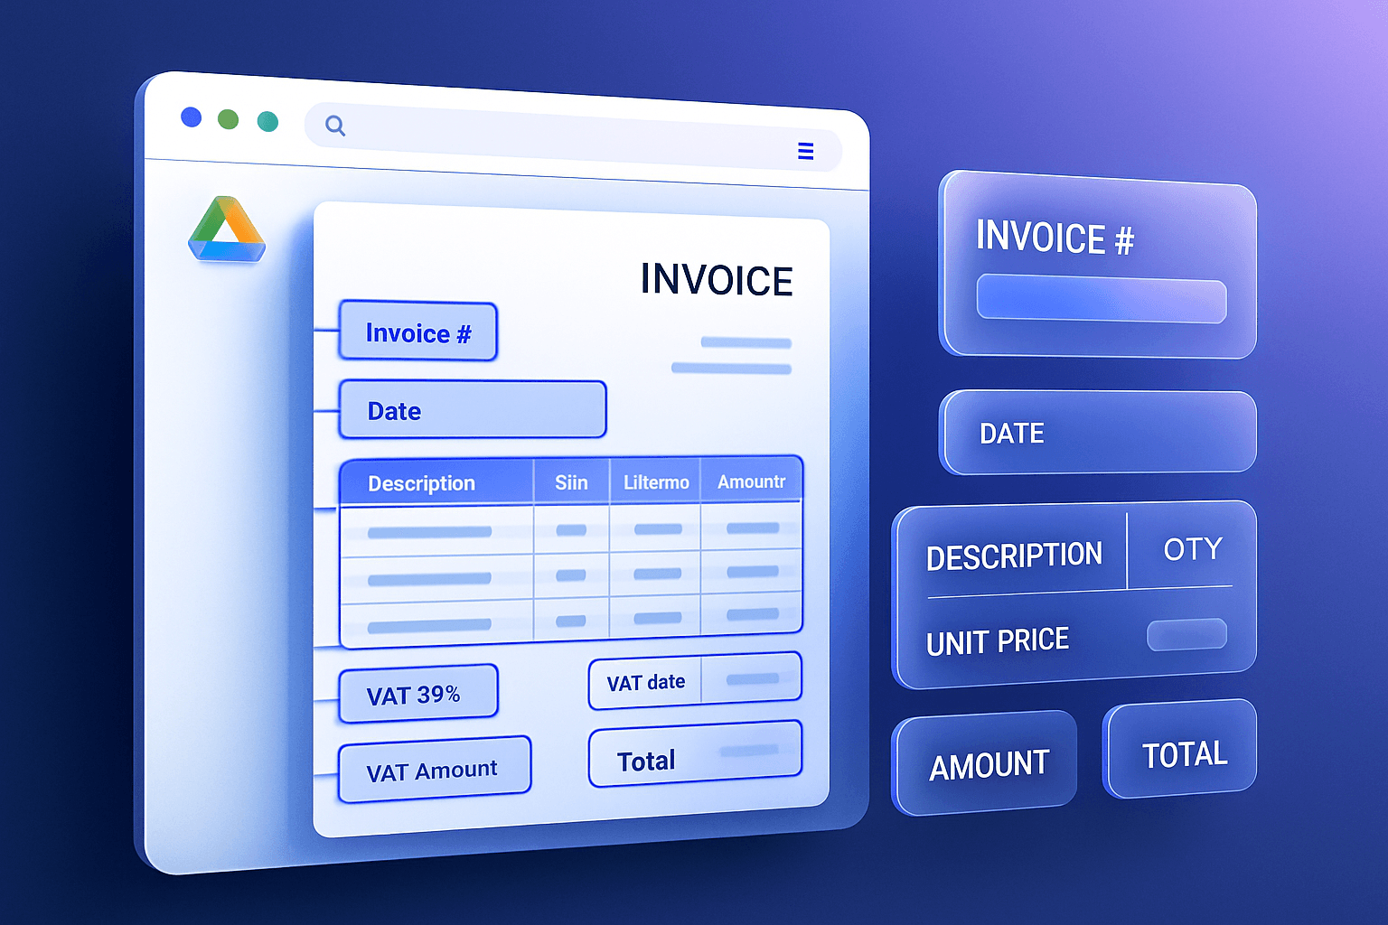Select the VAT 39% tag
This screenshot has width=1388, height=925.
click(418, 694)
